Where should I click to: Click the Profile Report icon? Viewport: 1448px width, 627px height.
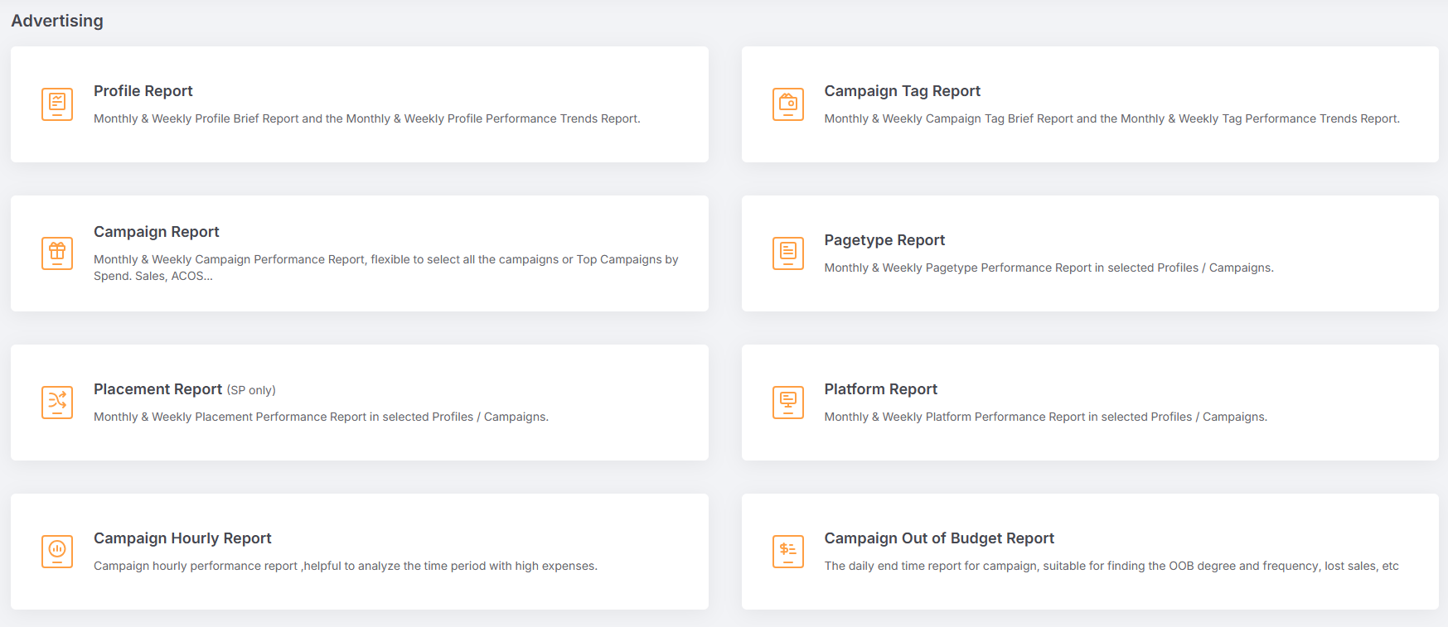click(57, 104)
